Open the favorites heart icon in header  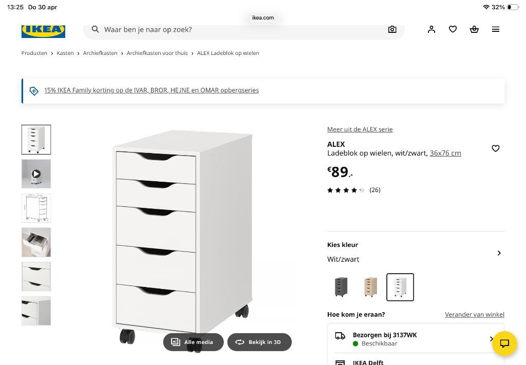453,29
